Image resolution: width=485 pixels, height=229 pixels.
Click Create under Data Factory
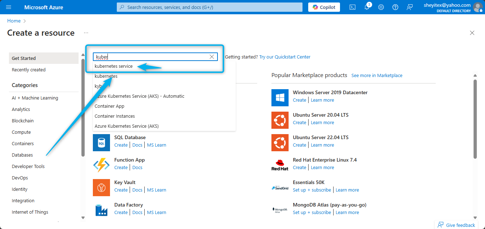tap(121, 212)
